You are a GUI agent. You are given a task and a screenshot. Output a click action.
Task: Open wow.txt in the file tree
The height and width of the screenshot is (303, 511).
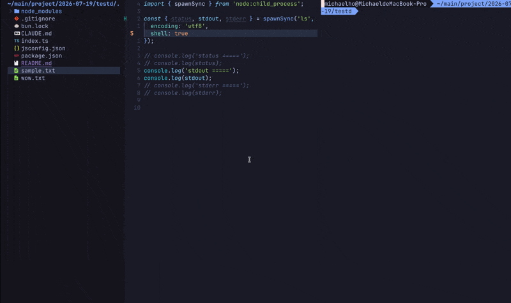pos(33,78)
